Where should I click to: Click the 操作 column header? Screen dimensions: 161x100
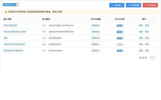coord(144,19)
